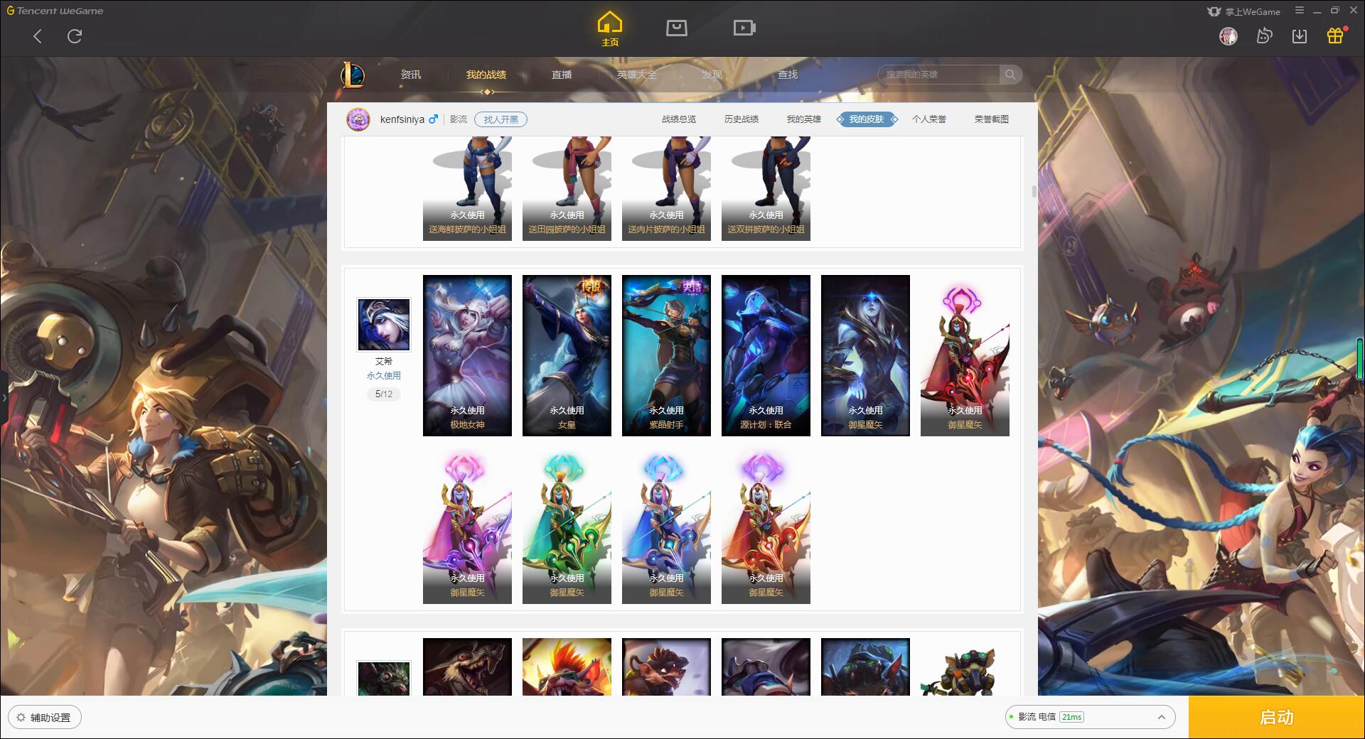Screen dimensions: 1365x739
Task: Click the 5/12 skin count badge
Action: point(384,394)
